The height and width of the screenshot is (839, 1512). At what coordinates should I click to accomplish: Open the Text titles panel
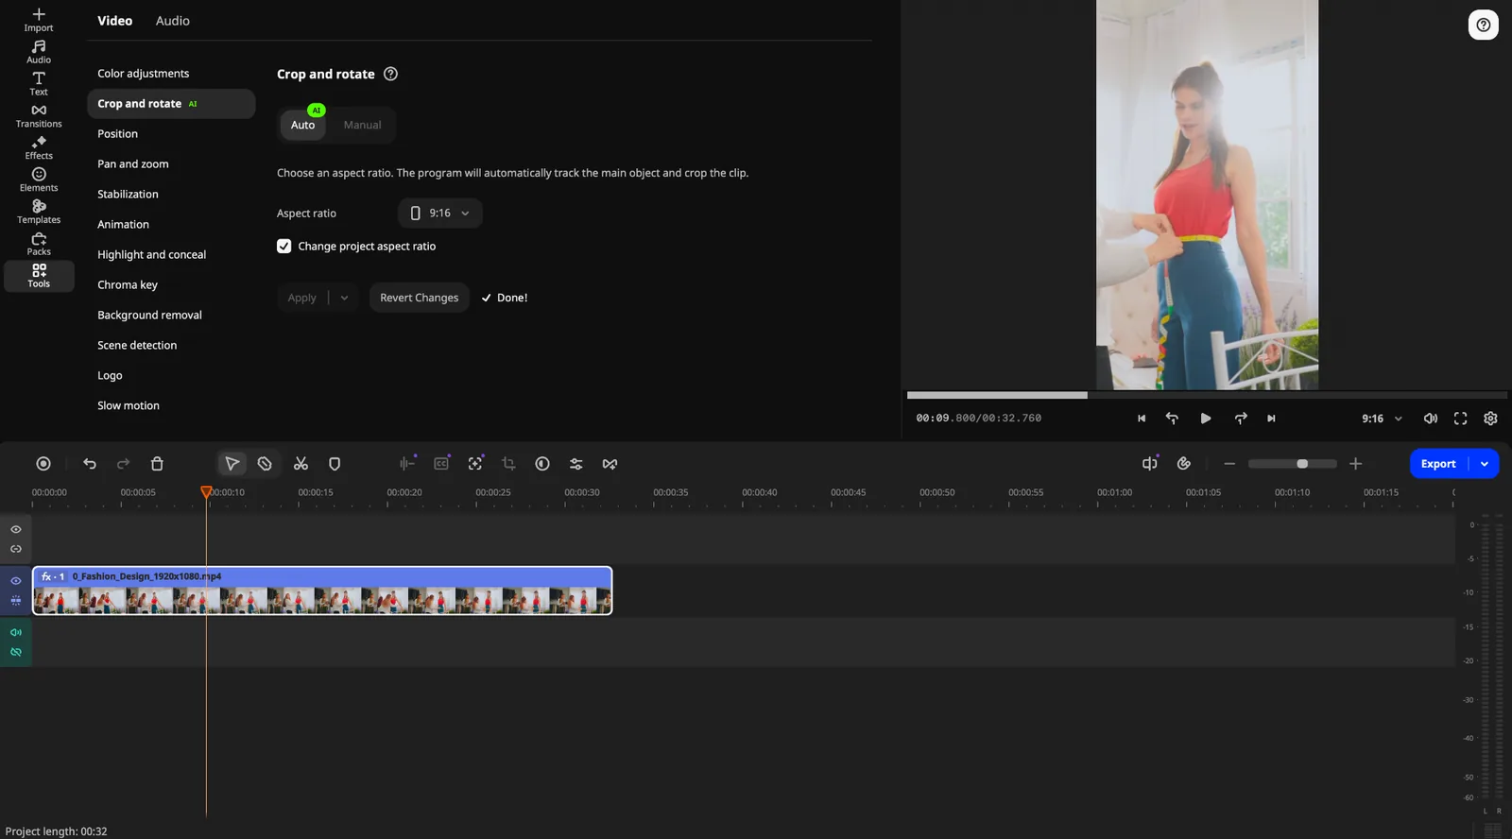(39, 84)
